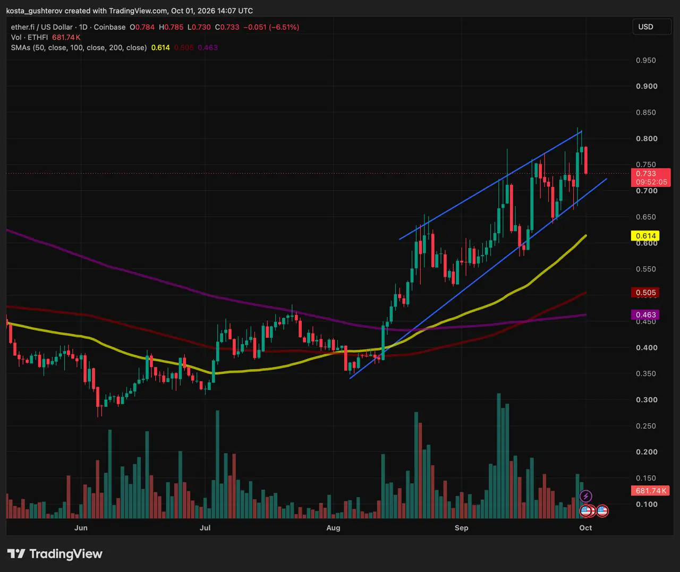Screen dimensions: 680x572
Task: Click the dark red 0.505 price-axis label
Action: 645,293
